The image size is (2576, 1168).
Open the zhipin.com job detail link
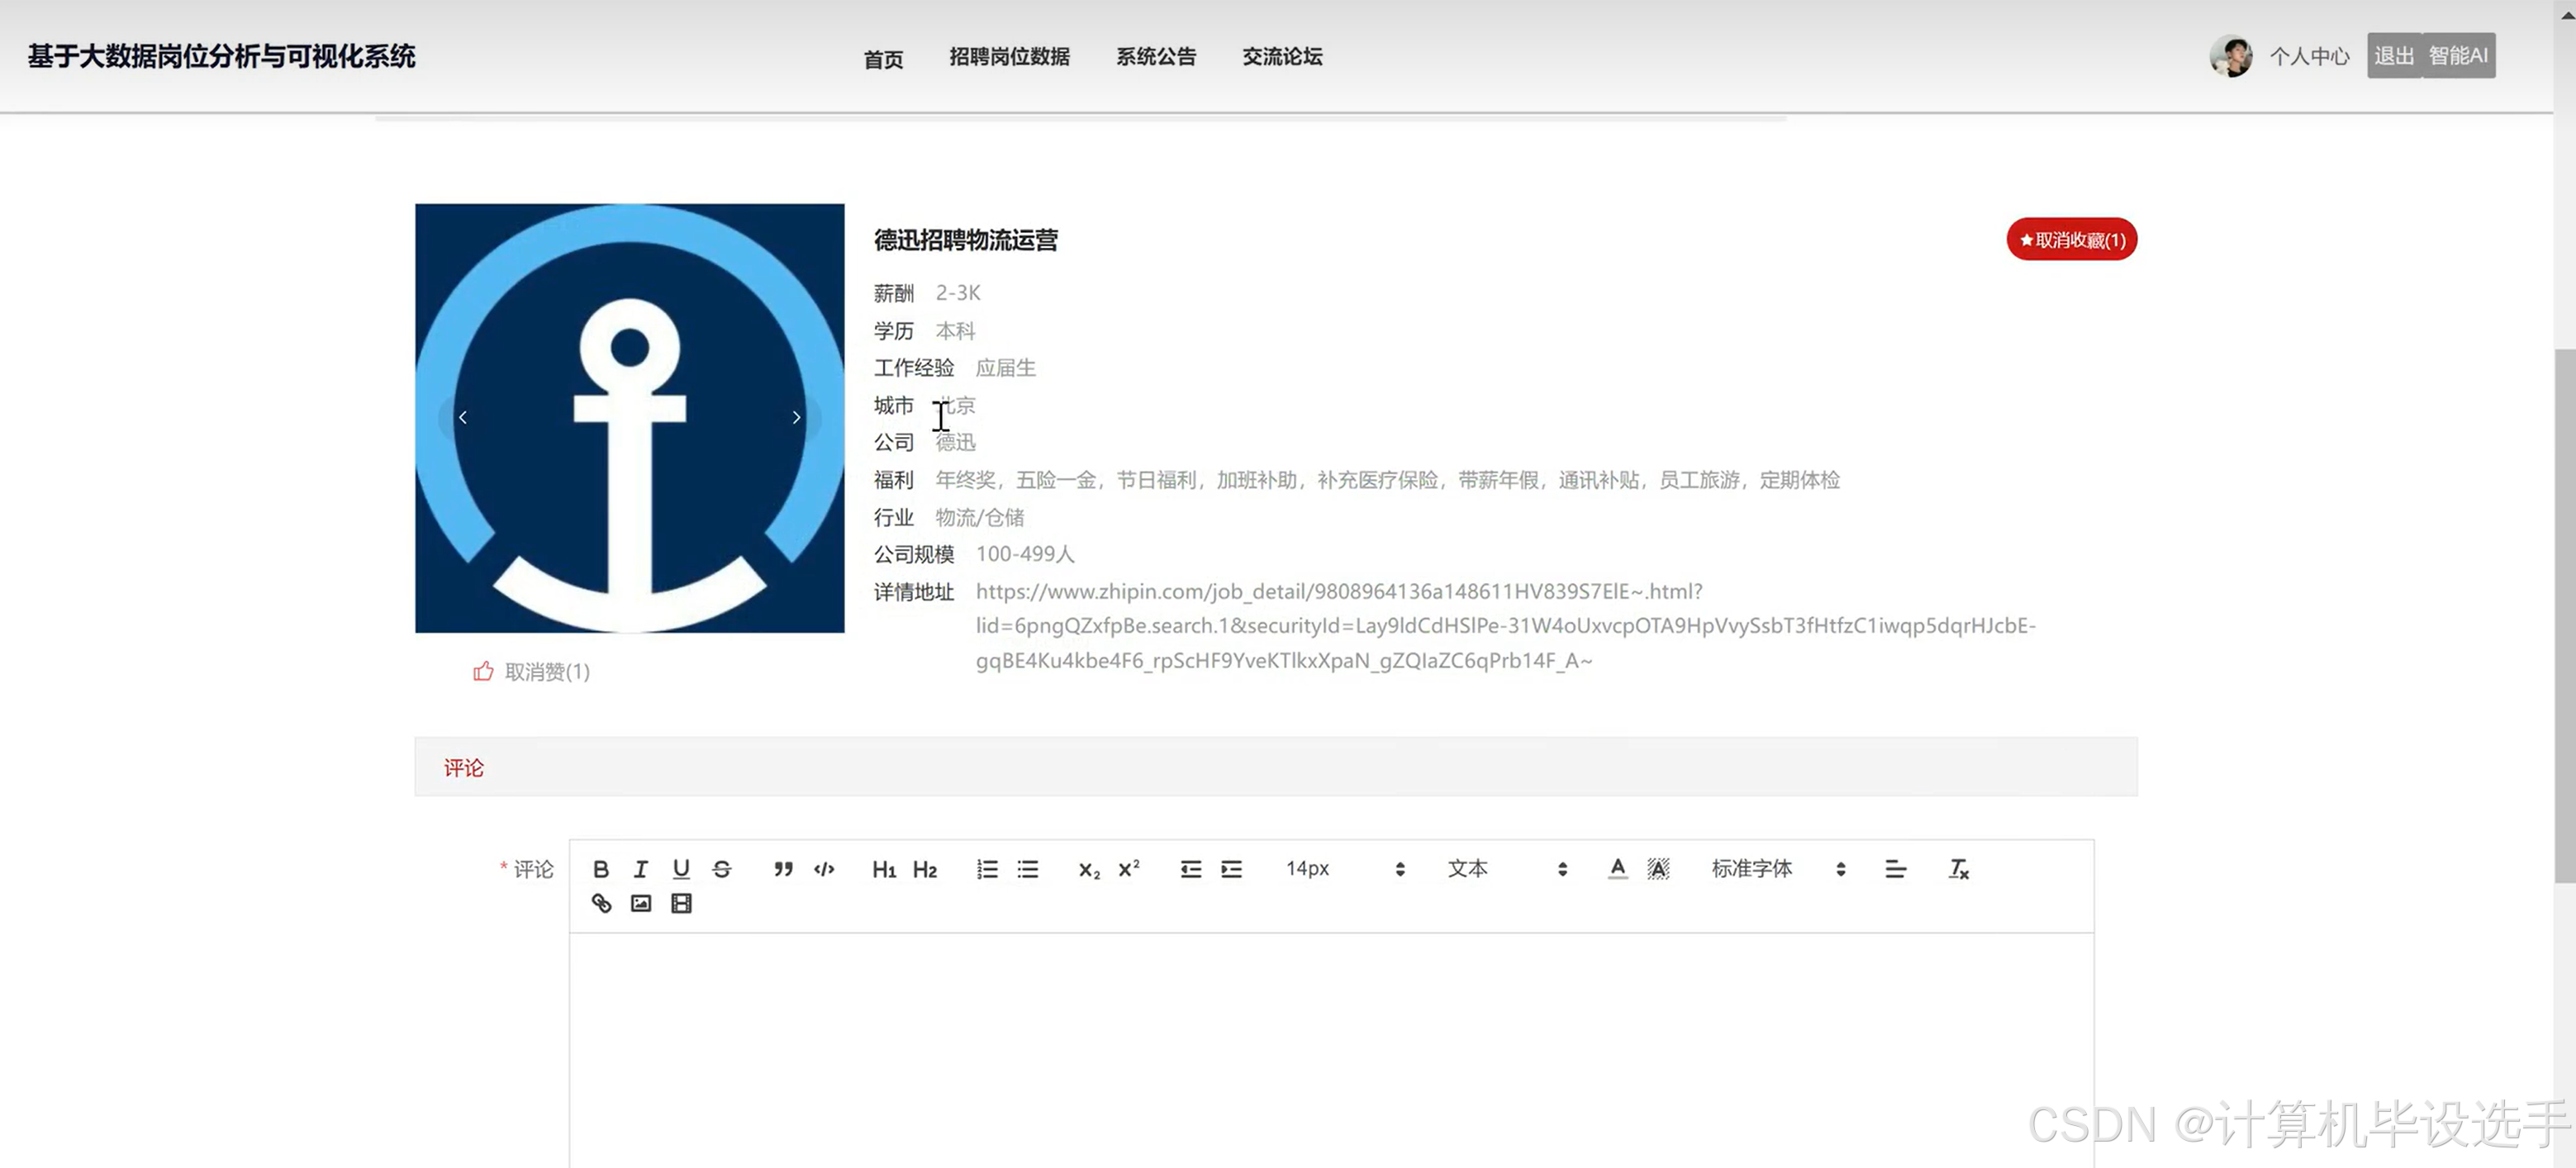pyautogui.click(x=1505, y=626)
